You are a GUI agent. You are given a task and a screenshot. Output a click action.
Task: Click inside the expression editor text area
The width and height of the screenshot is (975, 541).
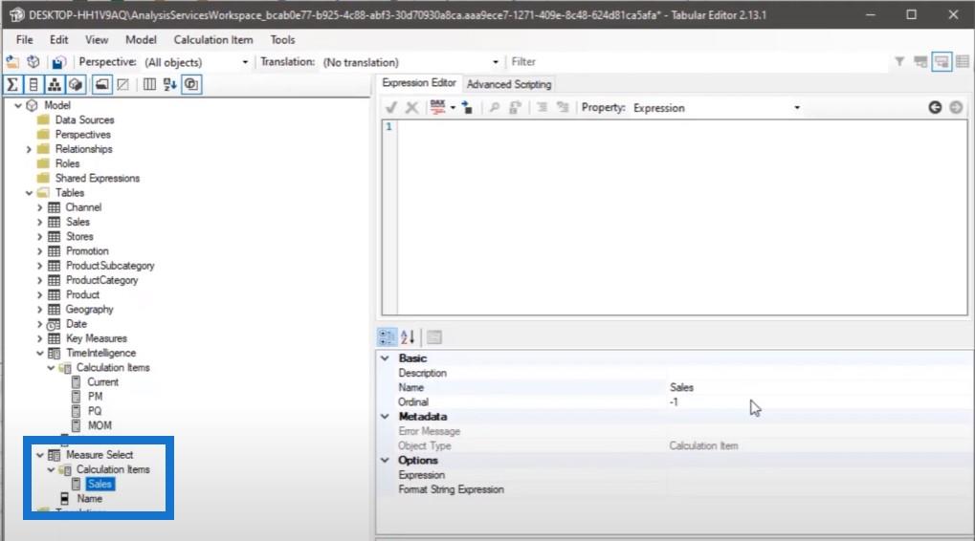click(682, 217)
